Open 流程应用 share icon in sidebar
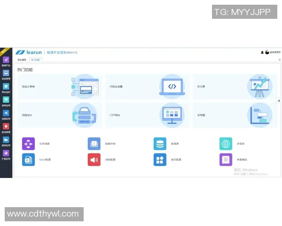The image size is (282, 226). (x=6, y=113)
